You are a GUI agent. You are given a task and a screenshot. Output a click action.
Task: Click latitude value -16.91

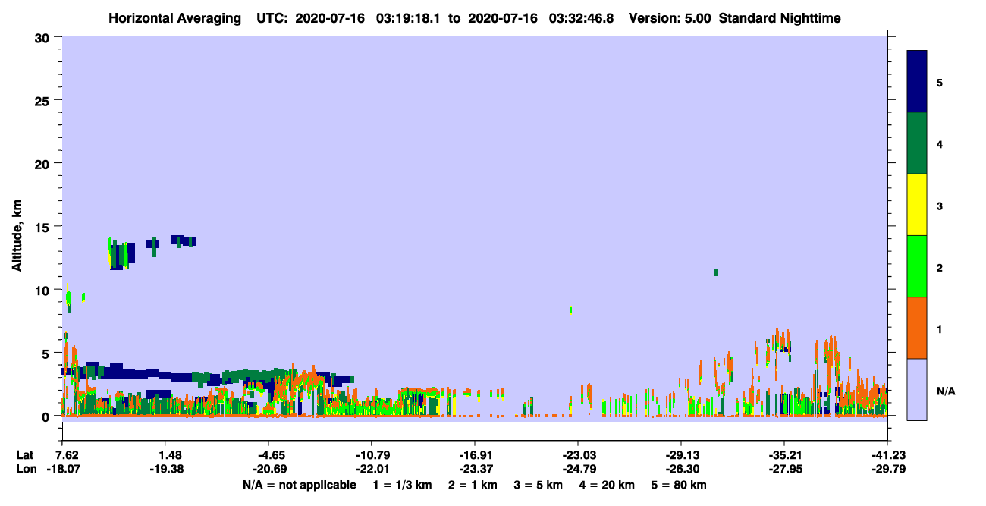pos(475,455)
